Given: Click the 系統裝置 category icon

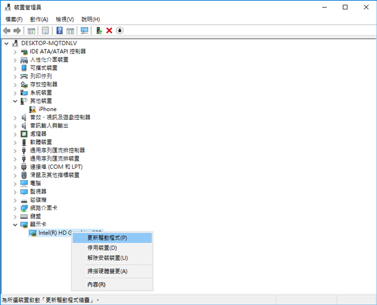Looking at the screenshot, I should pos(24,93).
